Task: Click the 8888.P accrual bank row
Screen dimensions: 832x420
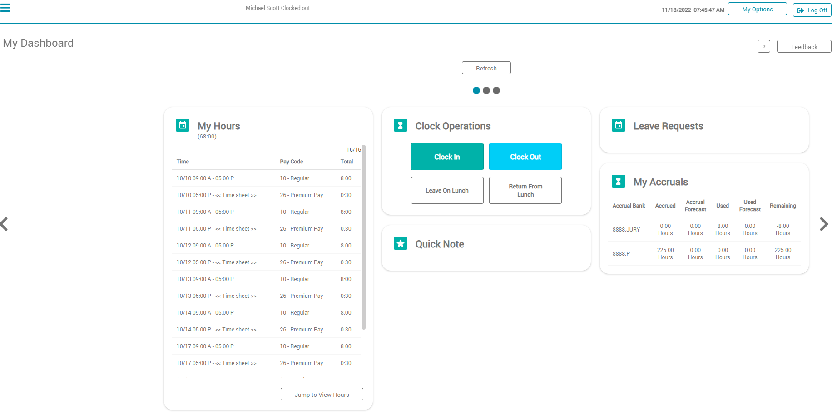Action: tap(704, 254)
